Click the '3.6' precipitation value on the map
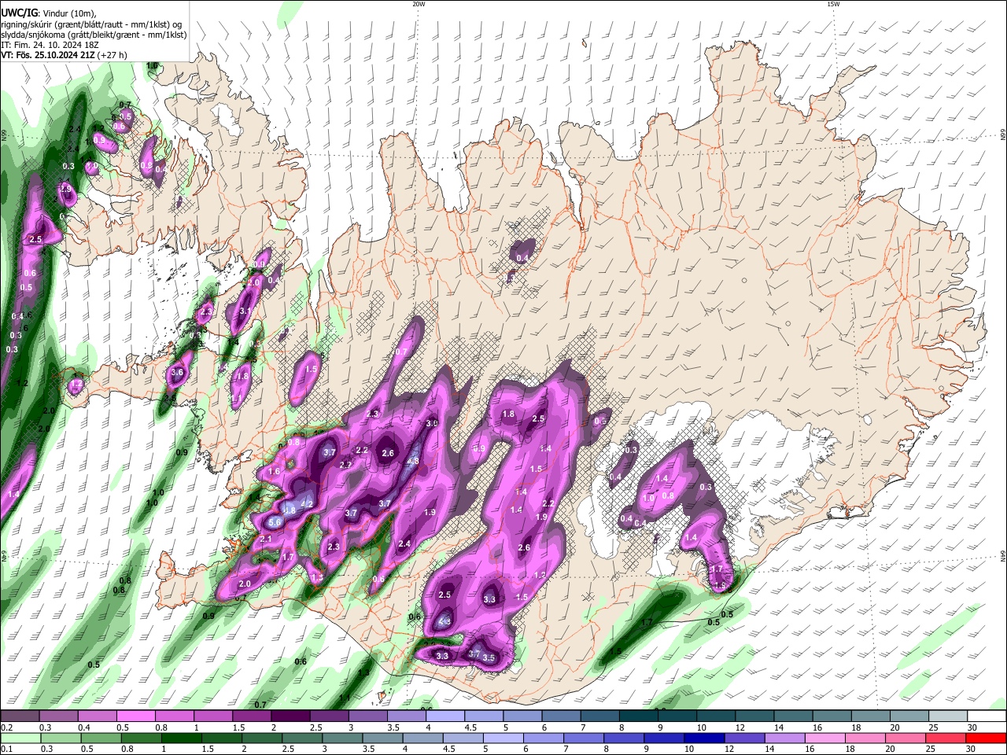The image size is (1007, 755). click(177, 374)
